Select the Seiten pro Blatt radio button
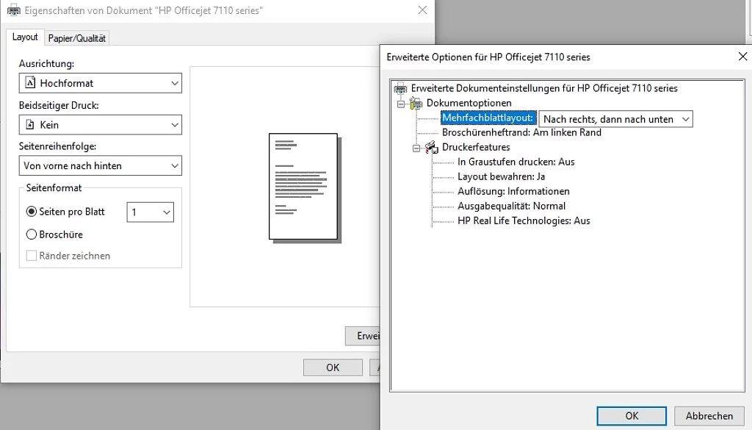The height and width of the screenshot is (430, 752). point(31,212)
